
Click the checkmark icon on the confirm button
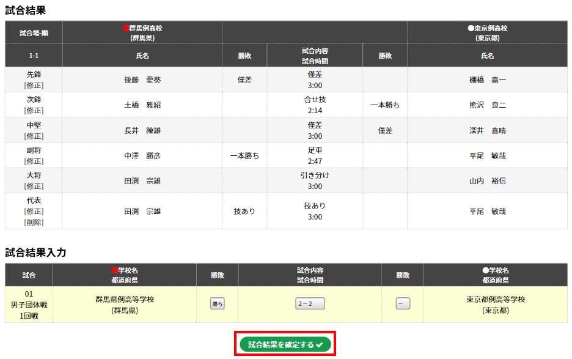click(320, 345)
